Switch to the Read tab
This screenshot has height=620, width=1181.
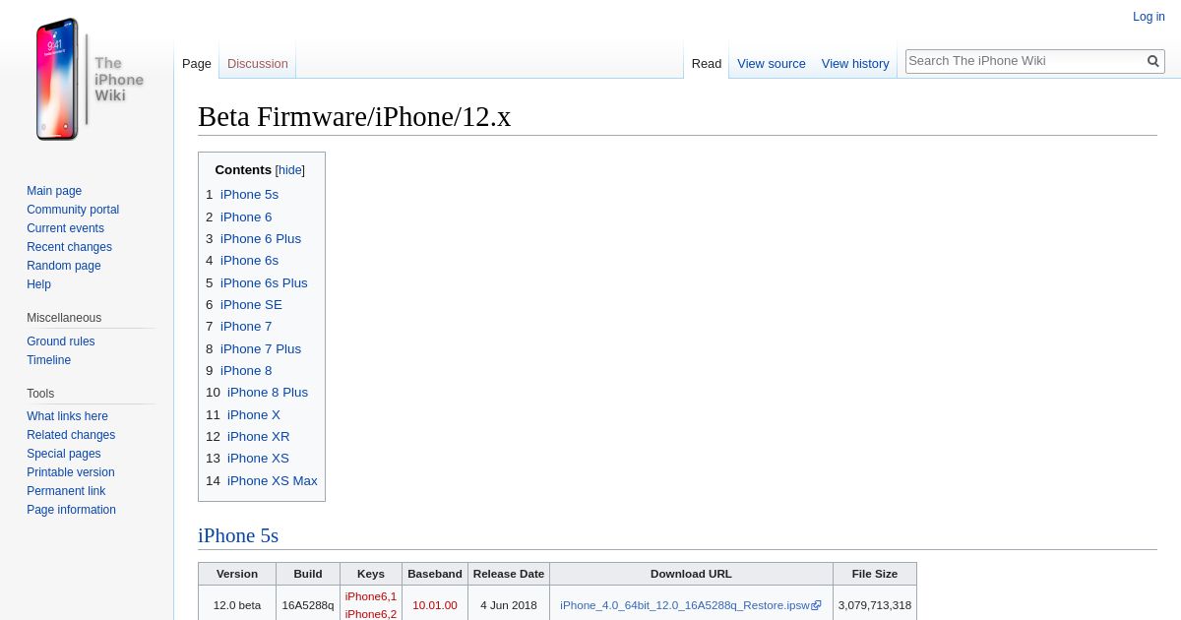[707, 63]
